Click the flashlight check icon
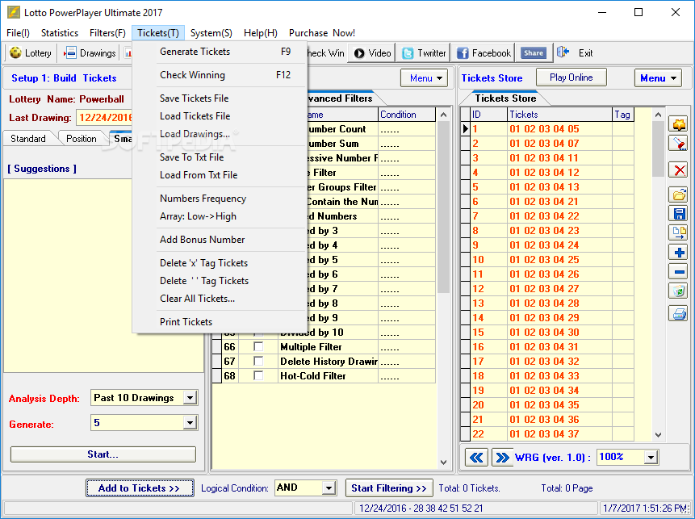The height and width of the screenshot is (519, 695). coord(679,143)
